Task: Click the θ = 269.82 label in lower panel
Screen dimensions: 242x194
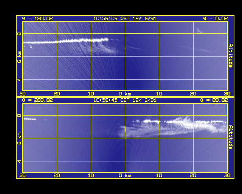Action: click(37, 100)
